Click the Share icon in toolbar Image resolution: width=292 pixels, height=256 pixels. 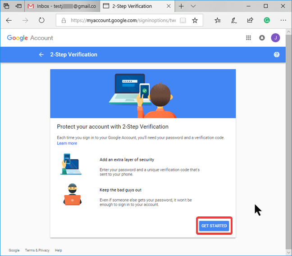click(250, 20)
